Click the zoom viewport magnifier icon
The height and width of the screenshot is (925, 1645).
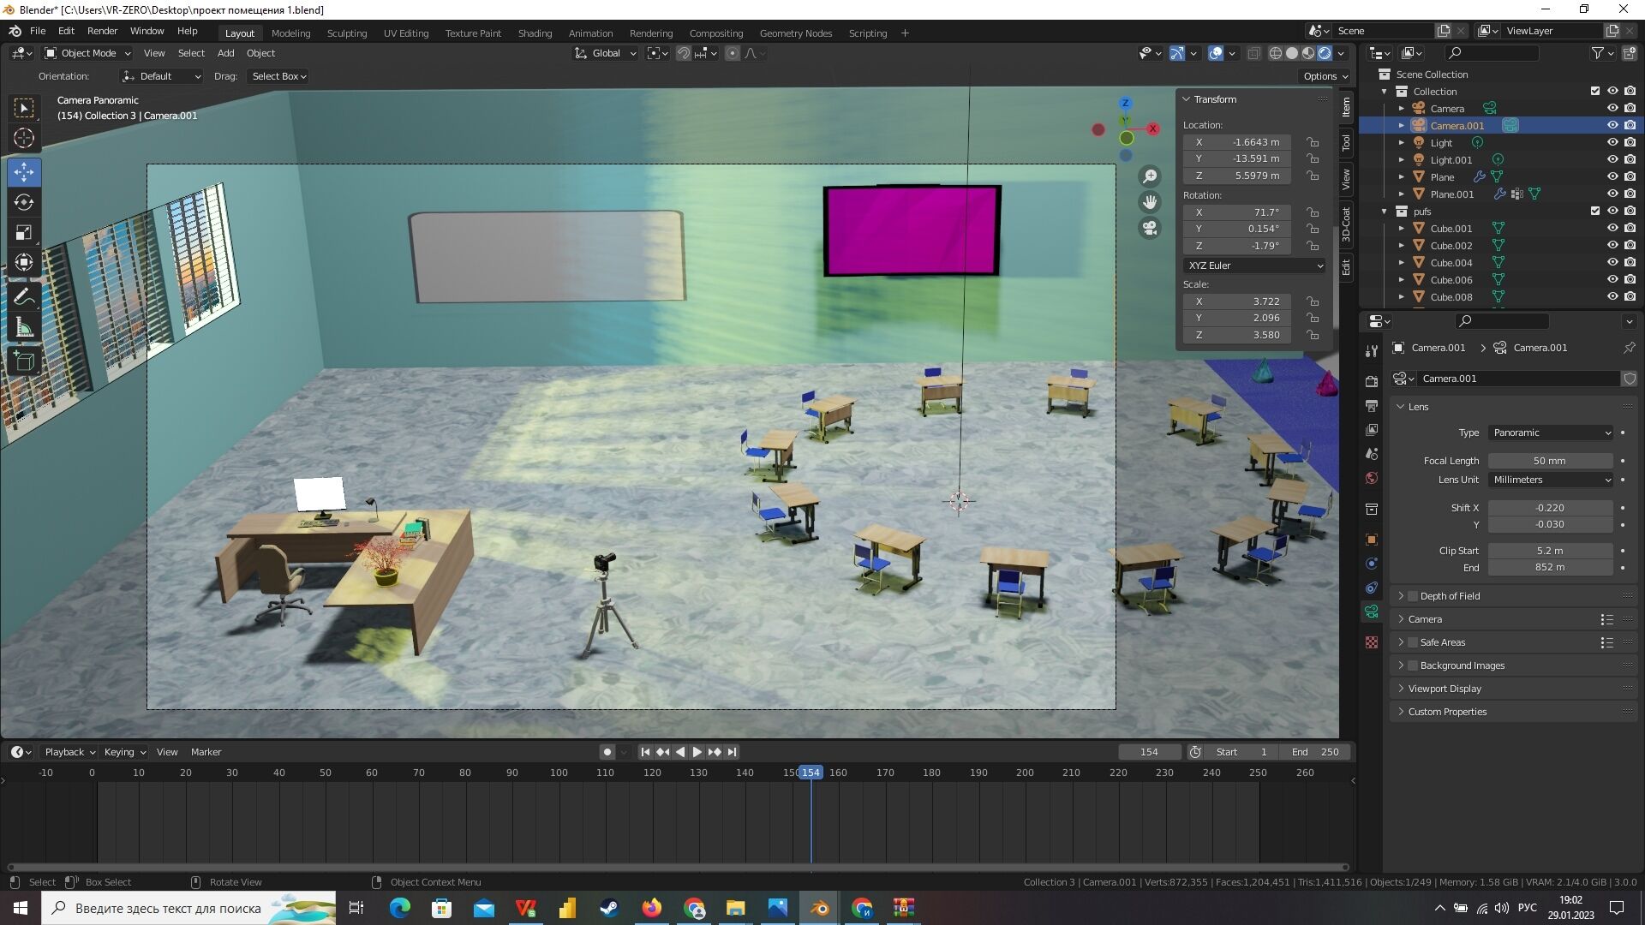pos(1150,176)
